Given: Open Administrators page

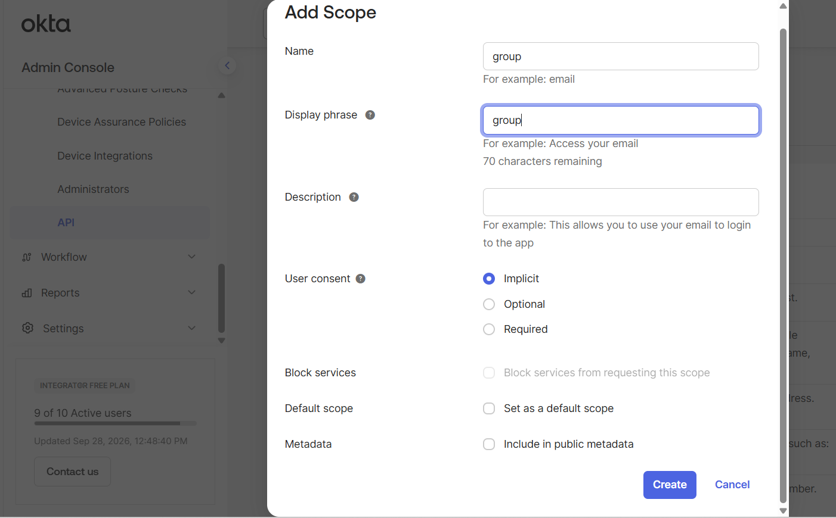Looking at the screenshot, I should (x=93, y=189).
